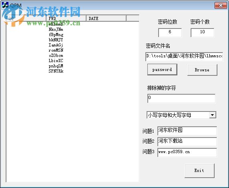Click the Exit button
The height and width of the screenshot is (188, 229).
(199, 171)
